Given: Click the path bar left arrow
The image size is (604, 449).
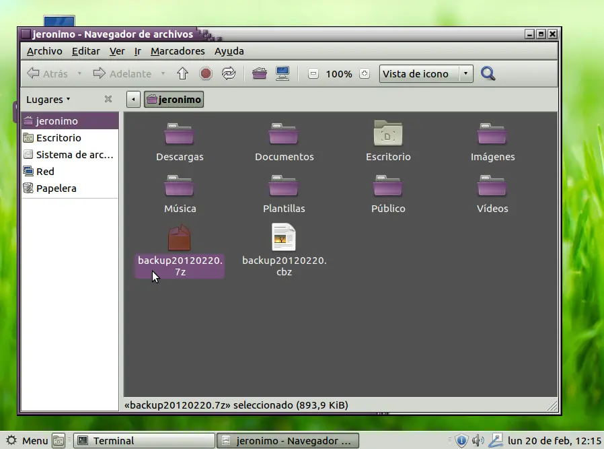Looking at the screenshot, I should click(x=133, y=100).
